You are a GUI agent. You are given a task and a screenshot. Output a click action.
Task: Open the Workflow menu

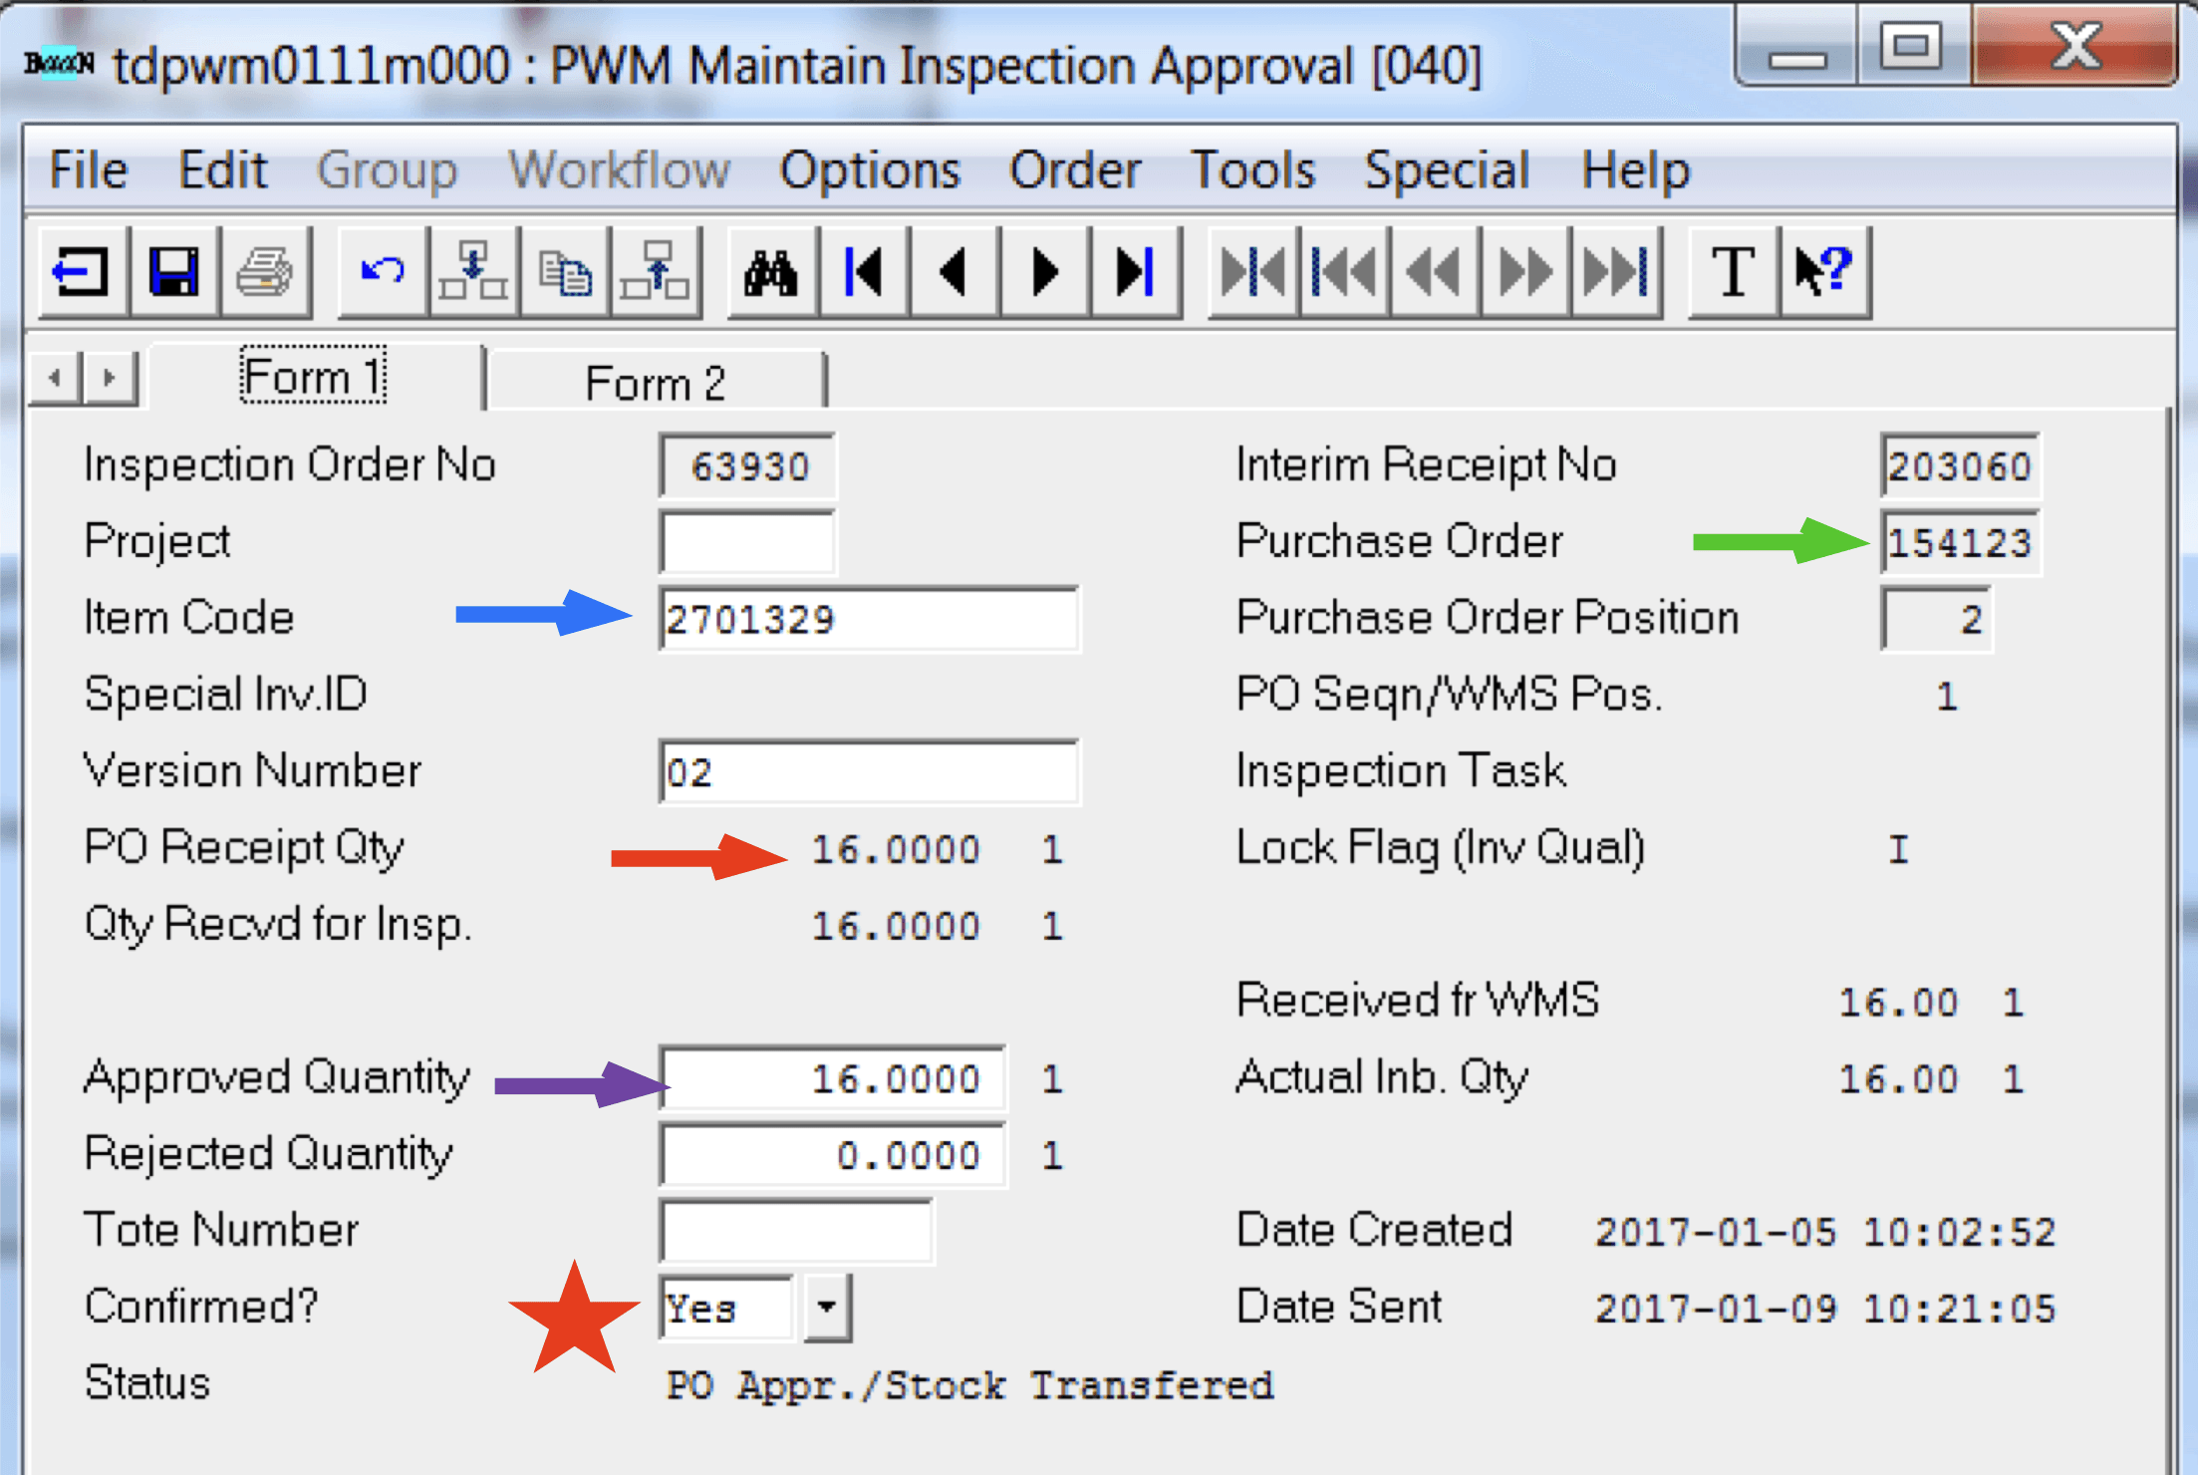click(619, 169)
